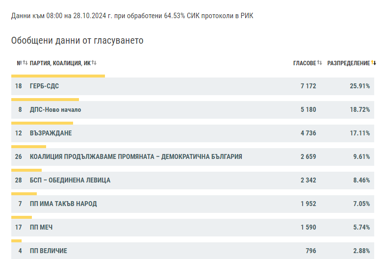This screenshot has height=259, width=385.
Task: Select the ПАРТИЯ, КОАЛИЦИЯ, ИК column header
Action: coord(60,63)
